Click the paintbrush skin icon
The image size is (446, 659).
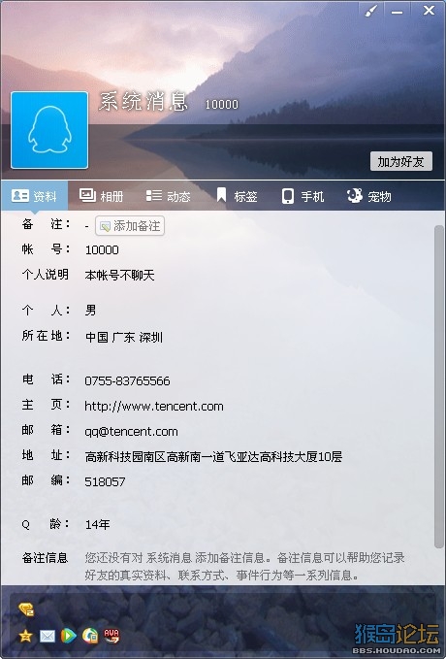370,11
